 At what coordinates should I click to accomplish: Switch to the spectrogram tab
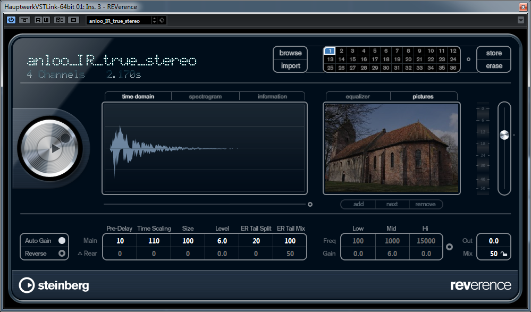pyautogui.click(x=205, y=97)
